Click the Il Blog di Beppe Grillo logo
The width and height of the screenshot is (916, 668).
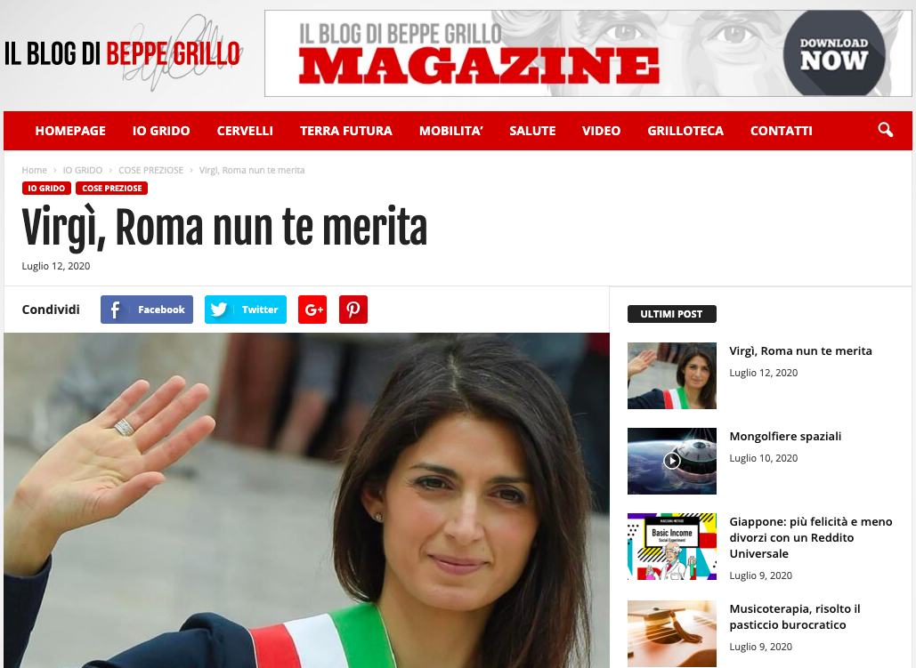click(x=123, y=53)
